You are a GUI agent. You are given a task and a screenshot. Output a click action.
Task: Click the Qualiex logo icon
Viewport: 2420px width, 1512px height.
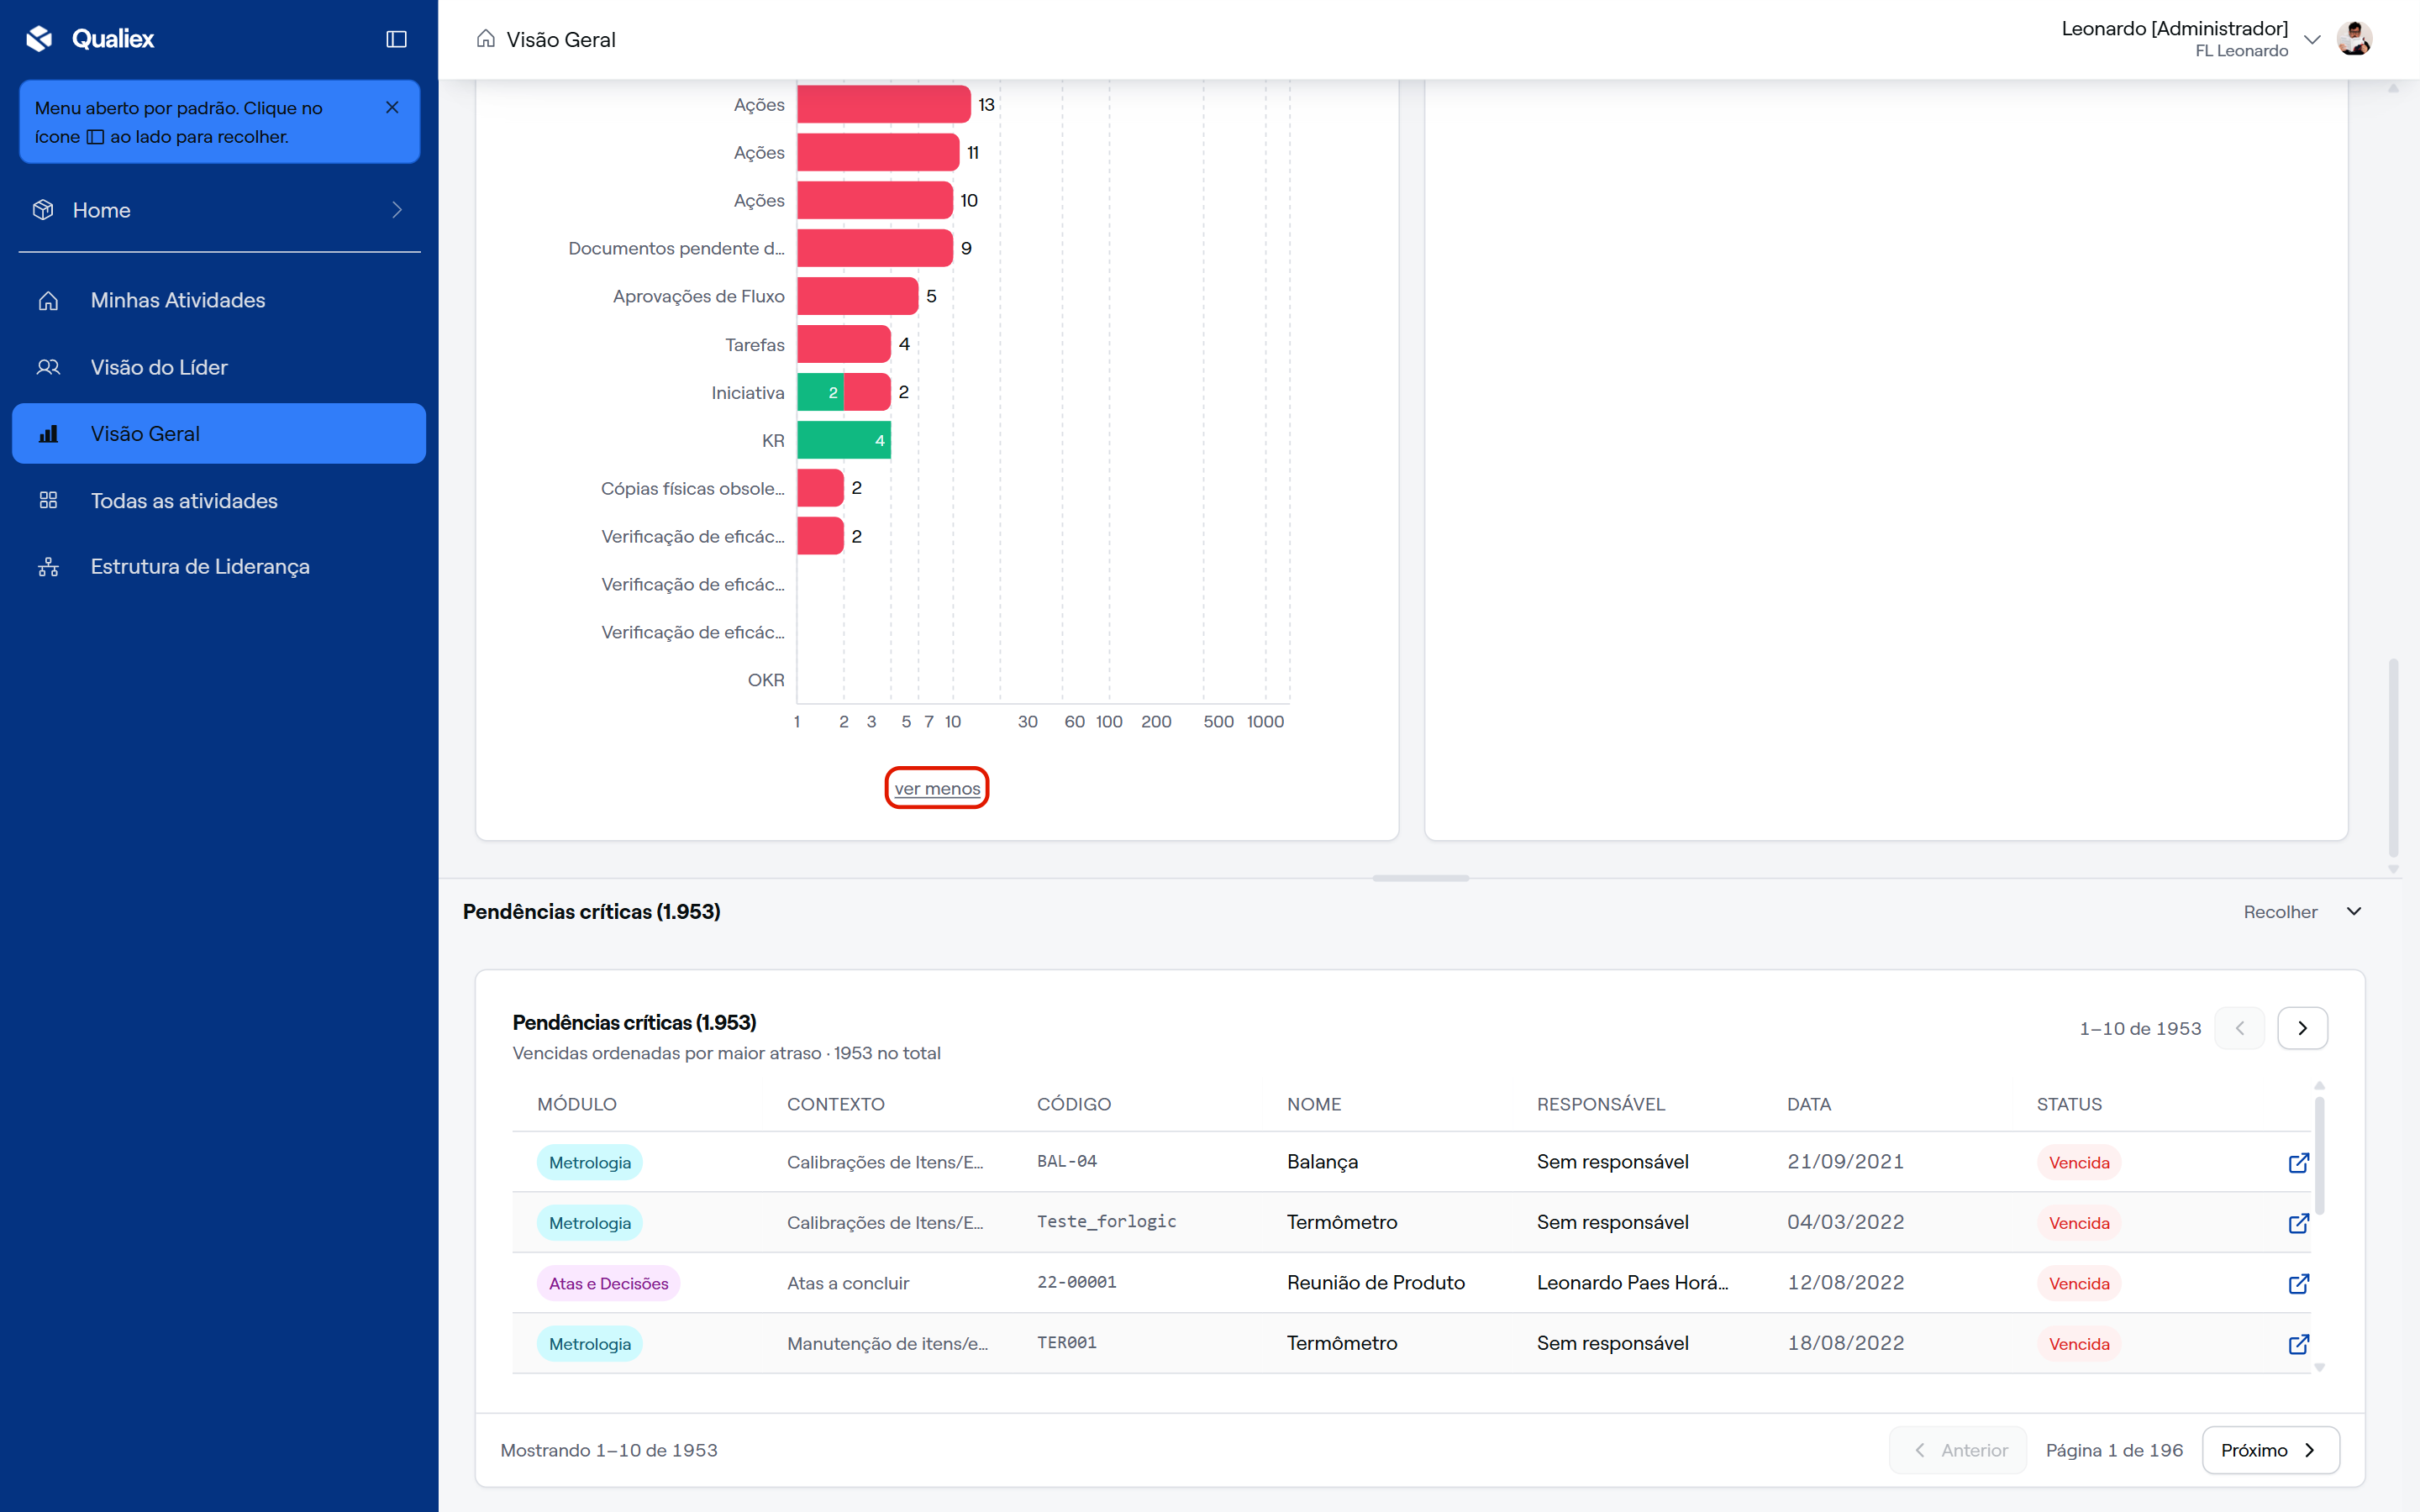click(x=39, y=39)
